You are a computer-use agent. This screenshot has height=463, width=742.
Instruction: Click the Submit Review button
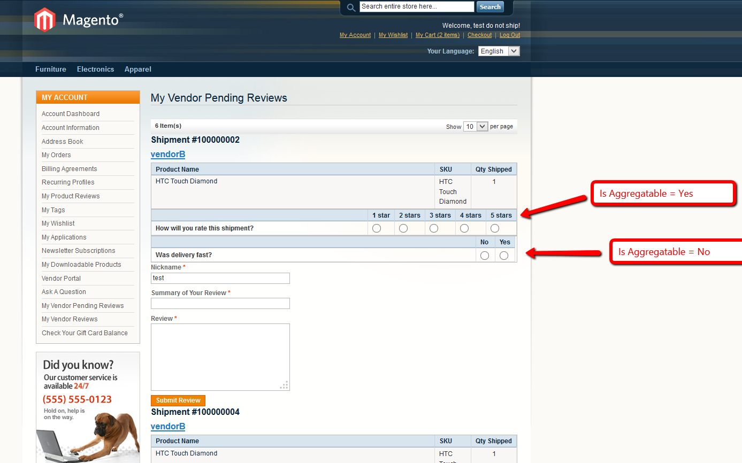178,400
